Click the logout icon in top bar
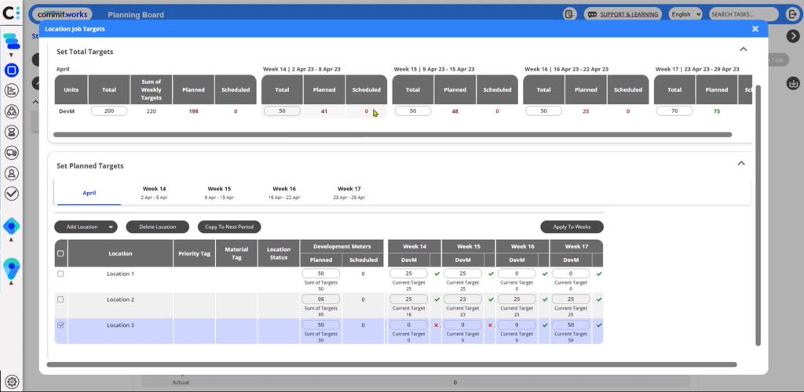Image resolution: width=804 pixels, height=392 pixels. click(793, 14)
